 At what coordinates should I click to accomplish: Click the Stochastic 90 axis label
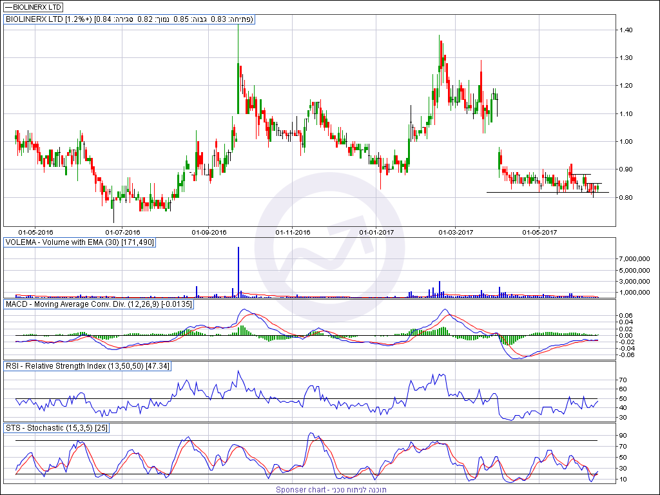623,435
